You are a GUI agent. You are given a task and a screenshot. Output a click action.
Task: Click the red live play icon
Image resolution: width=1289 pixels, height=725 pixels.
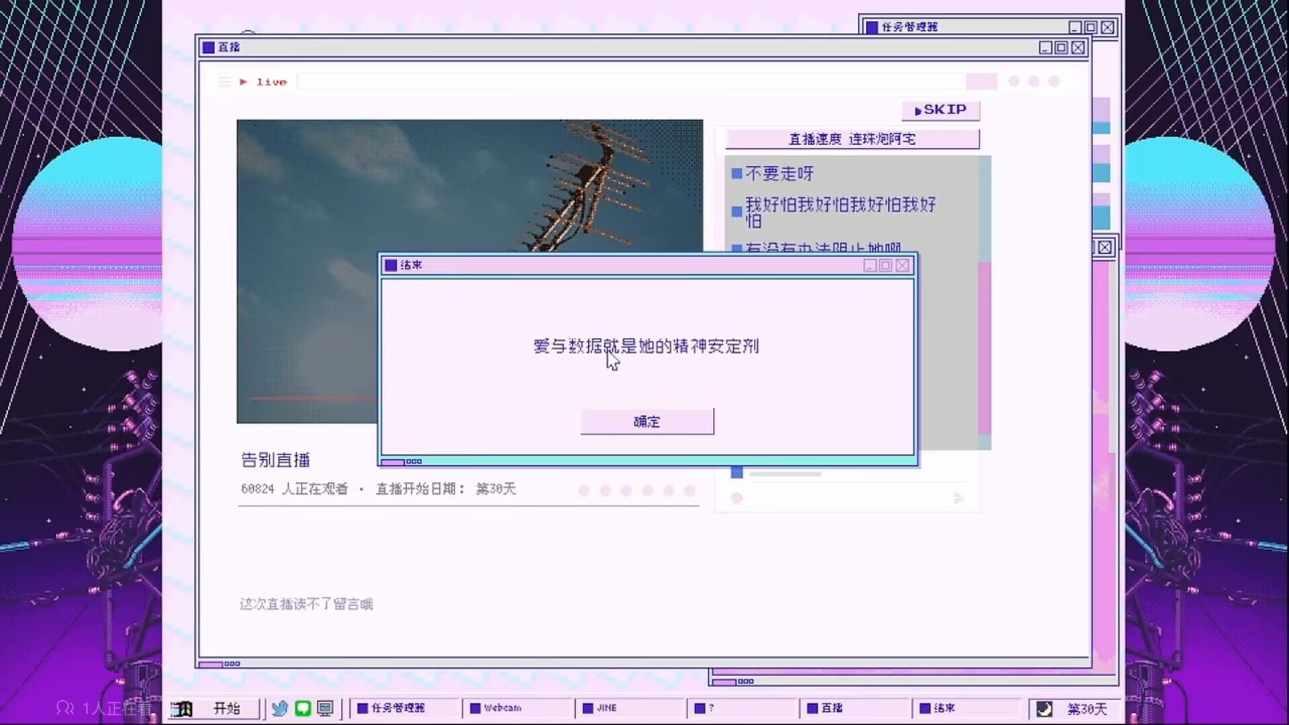click(x=244, y=82)
